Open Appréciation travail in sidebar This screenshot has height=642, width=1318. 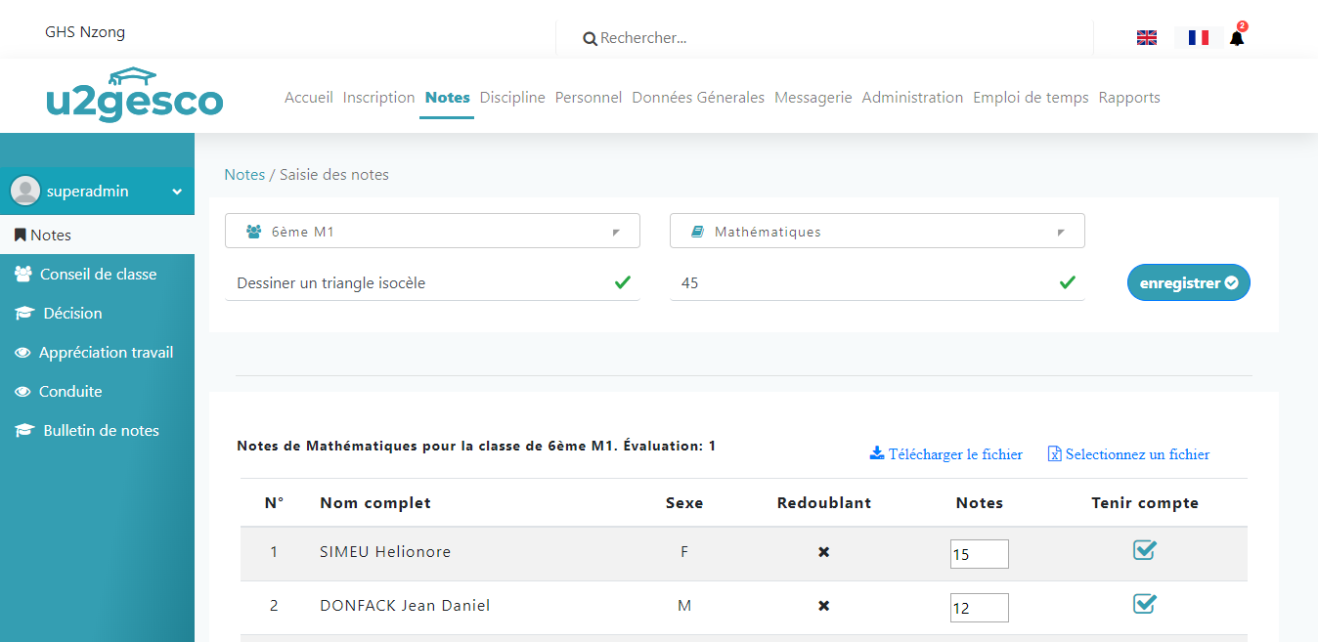tap(98, 353)
